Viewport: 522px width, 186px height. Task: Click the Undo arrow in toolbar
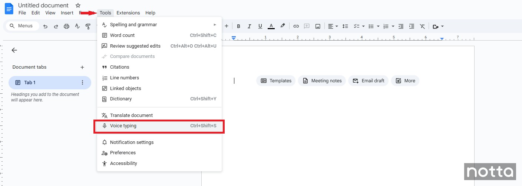[x=45, y=26]
